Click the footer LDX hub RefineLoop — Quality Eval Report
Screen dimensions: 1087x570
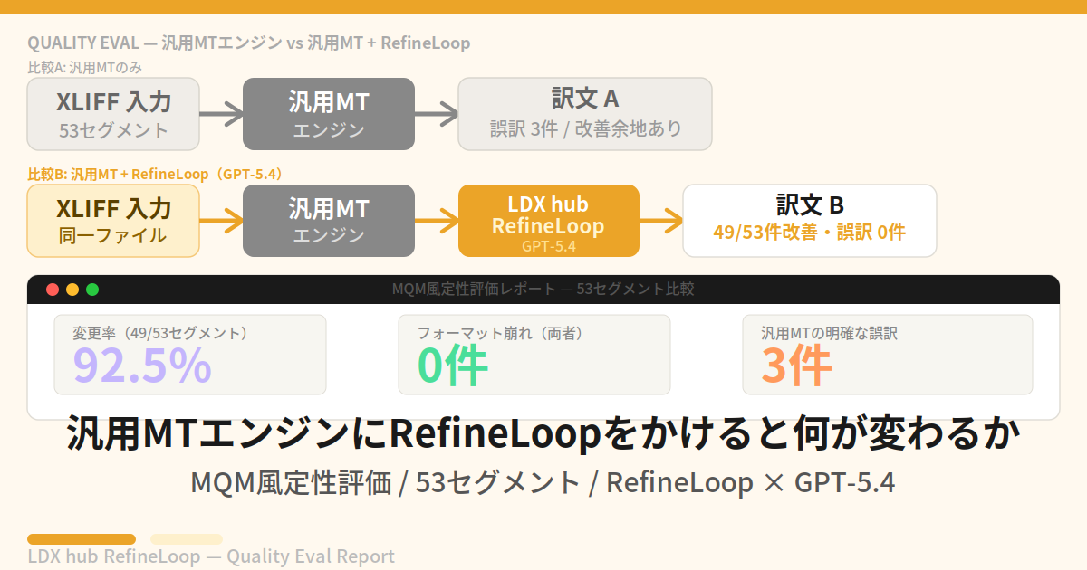pos(211,556)
